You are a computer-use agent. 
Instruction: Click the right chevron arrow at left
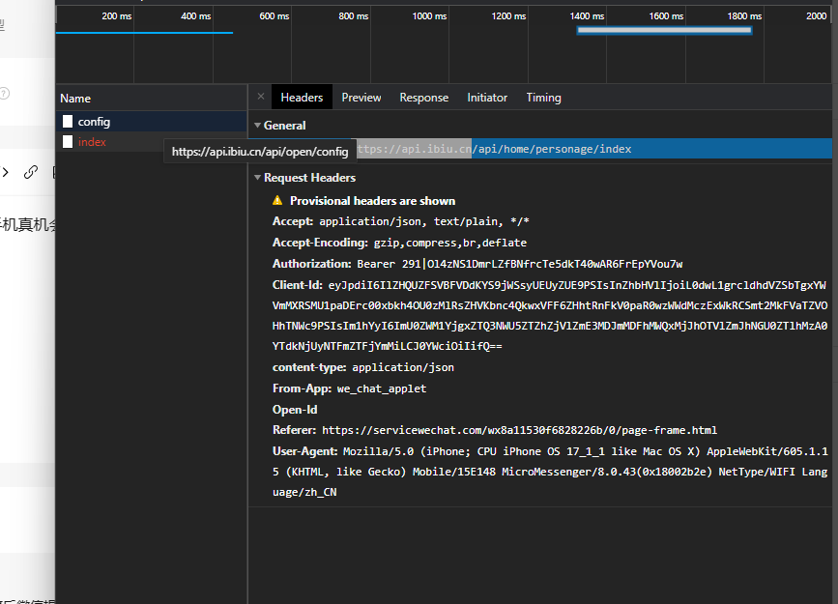(x=6, y=172)
